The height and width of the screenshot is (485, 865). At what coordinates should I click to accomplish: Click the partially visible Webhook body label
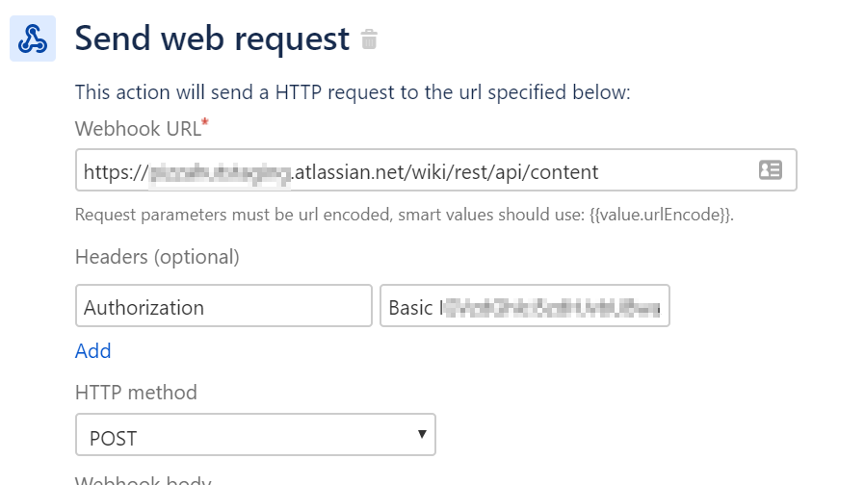click(x=144, y=480)
